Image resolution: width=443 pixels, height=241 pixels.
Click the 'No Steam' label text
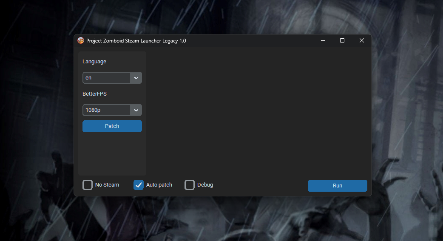point(107,185)
